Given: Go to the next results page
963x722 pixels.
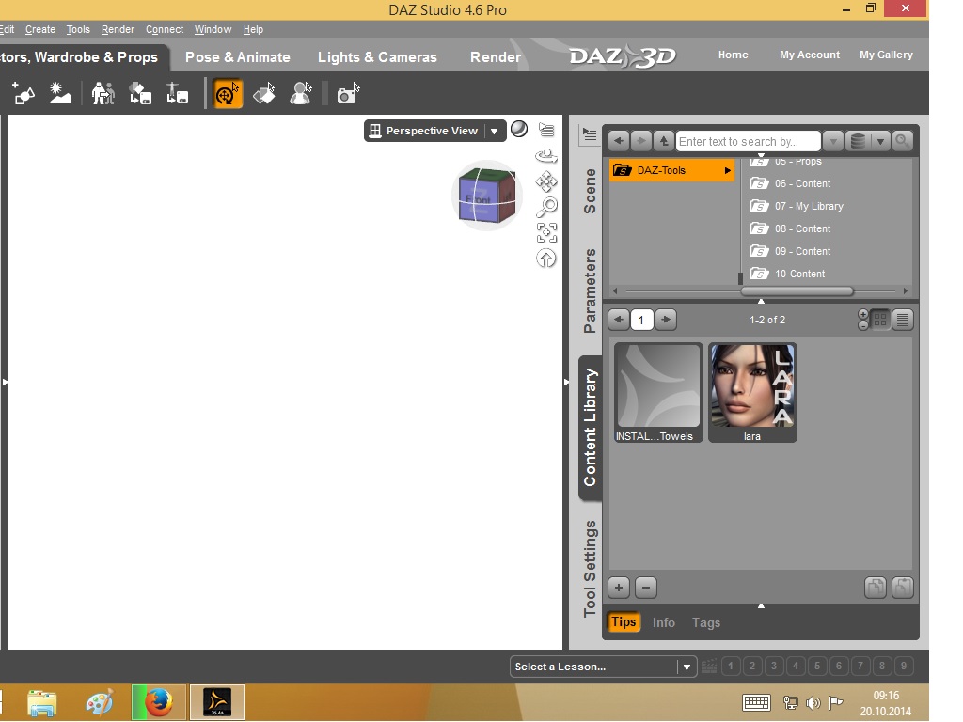Looking at the screenshot, I should [x=666, y=320].
